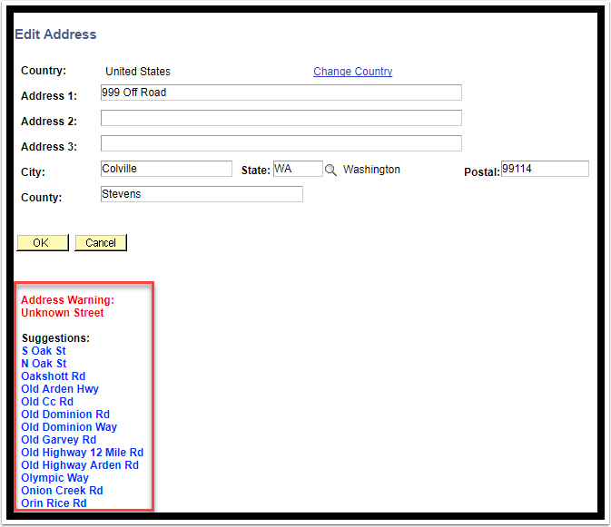The image size is (611, 527).
Task: Pick the Old Dominion Way suggestion
Action: point(69,427)
